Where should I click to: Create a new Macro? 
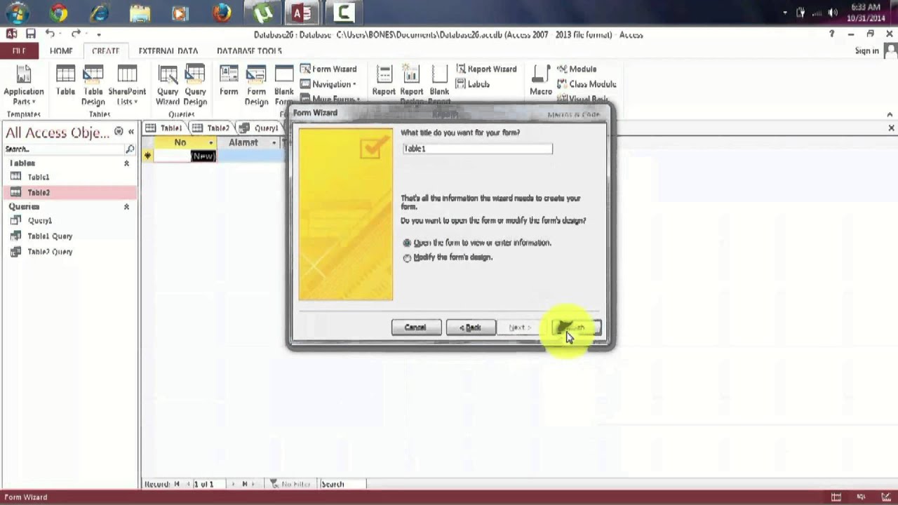[x=541, y=81]
